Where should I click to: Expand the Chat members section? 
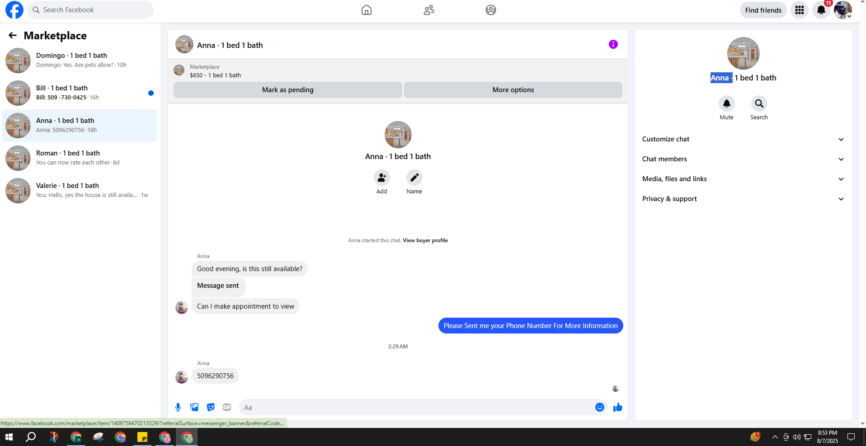click(x=744, y=159)
